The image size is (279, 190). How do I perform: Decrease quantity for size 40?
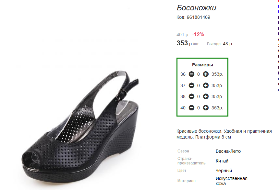191,107
